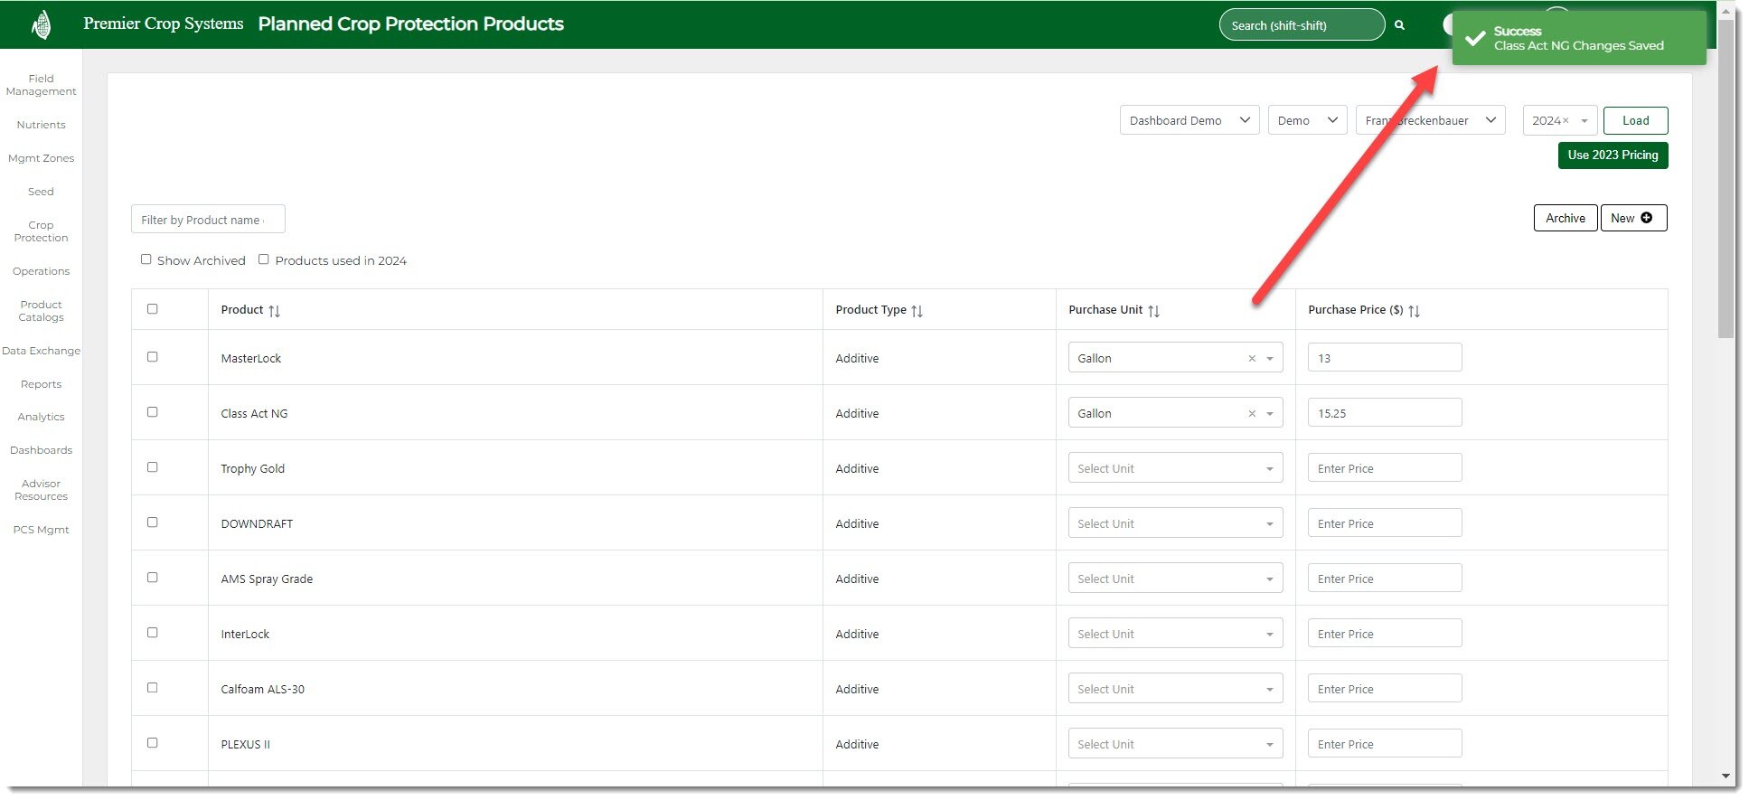This screenshot has width=1749, height=800.
Task: Check Products used in 2024 box
Action: pos(264,259)
